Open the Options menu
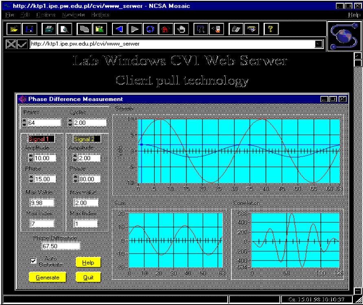Viewport: 363px width, 305px height. 46,15
